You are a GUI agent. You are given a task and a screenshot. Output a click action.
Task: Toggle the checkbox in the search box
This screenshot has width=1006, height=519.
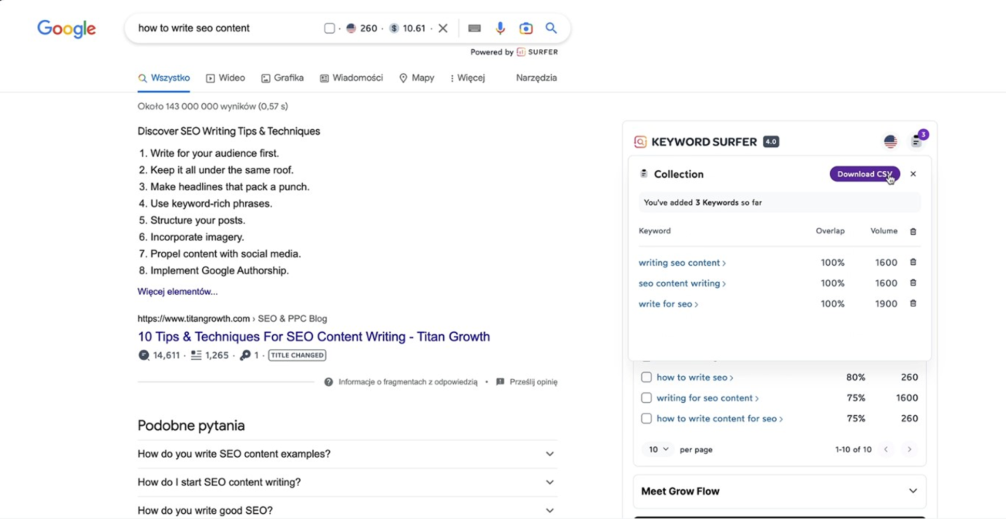329,28
